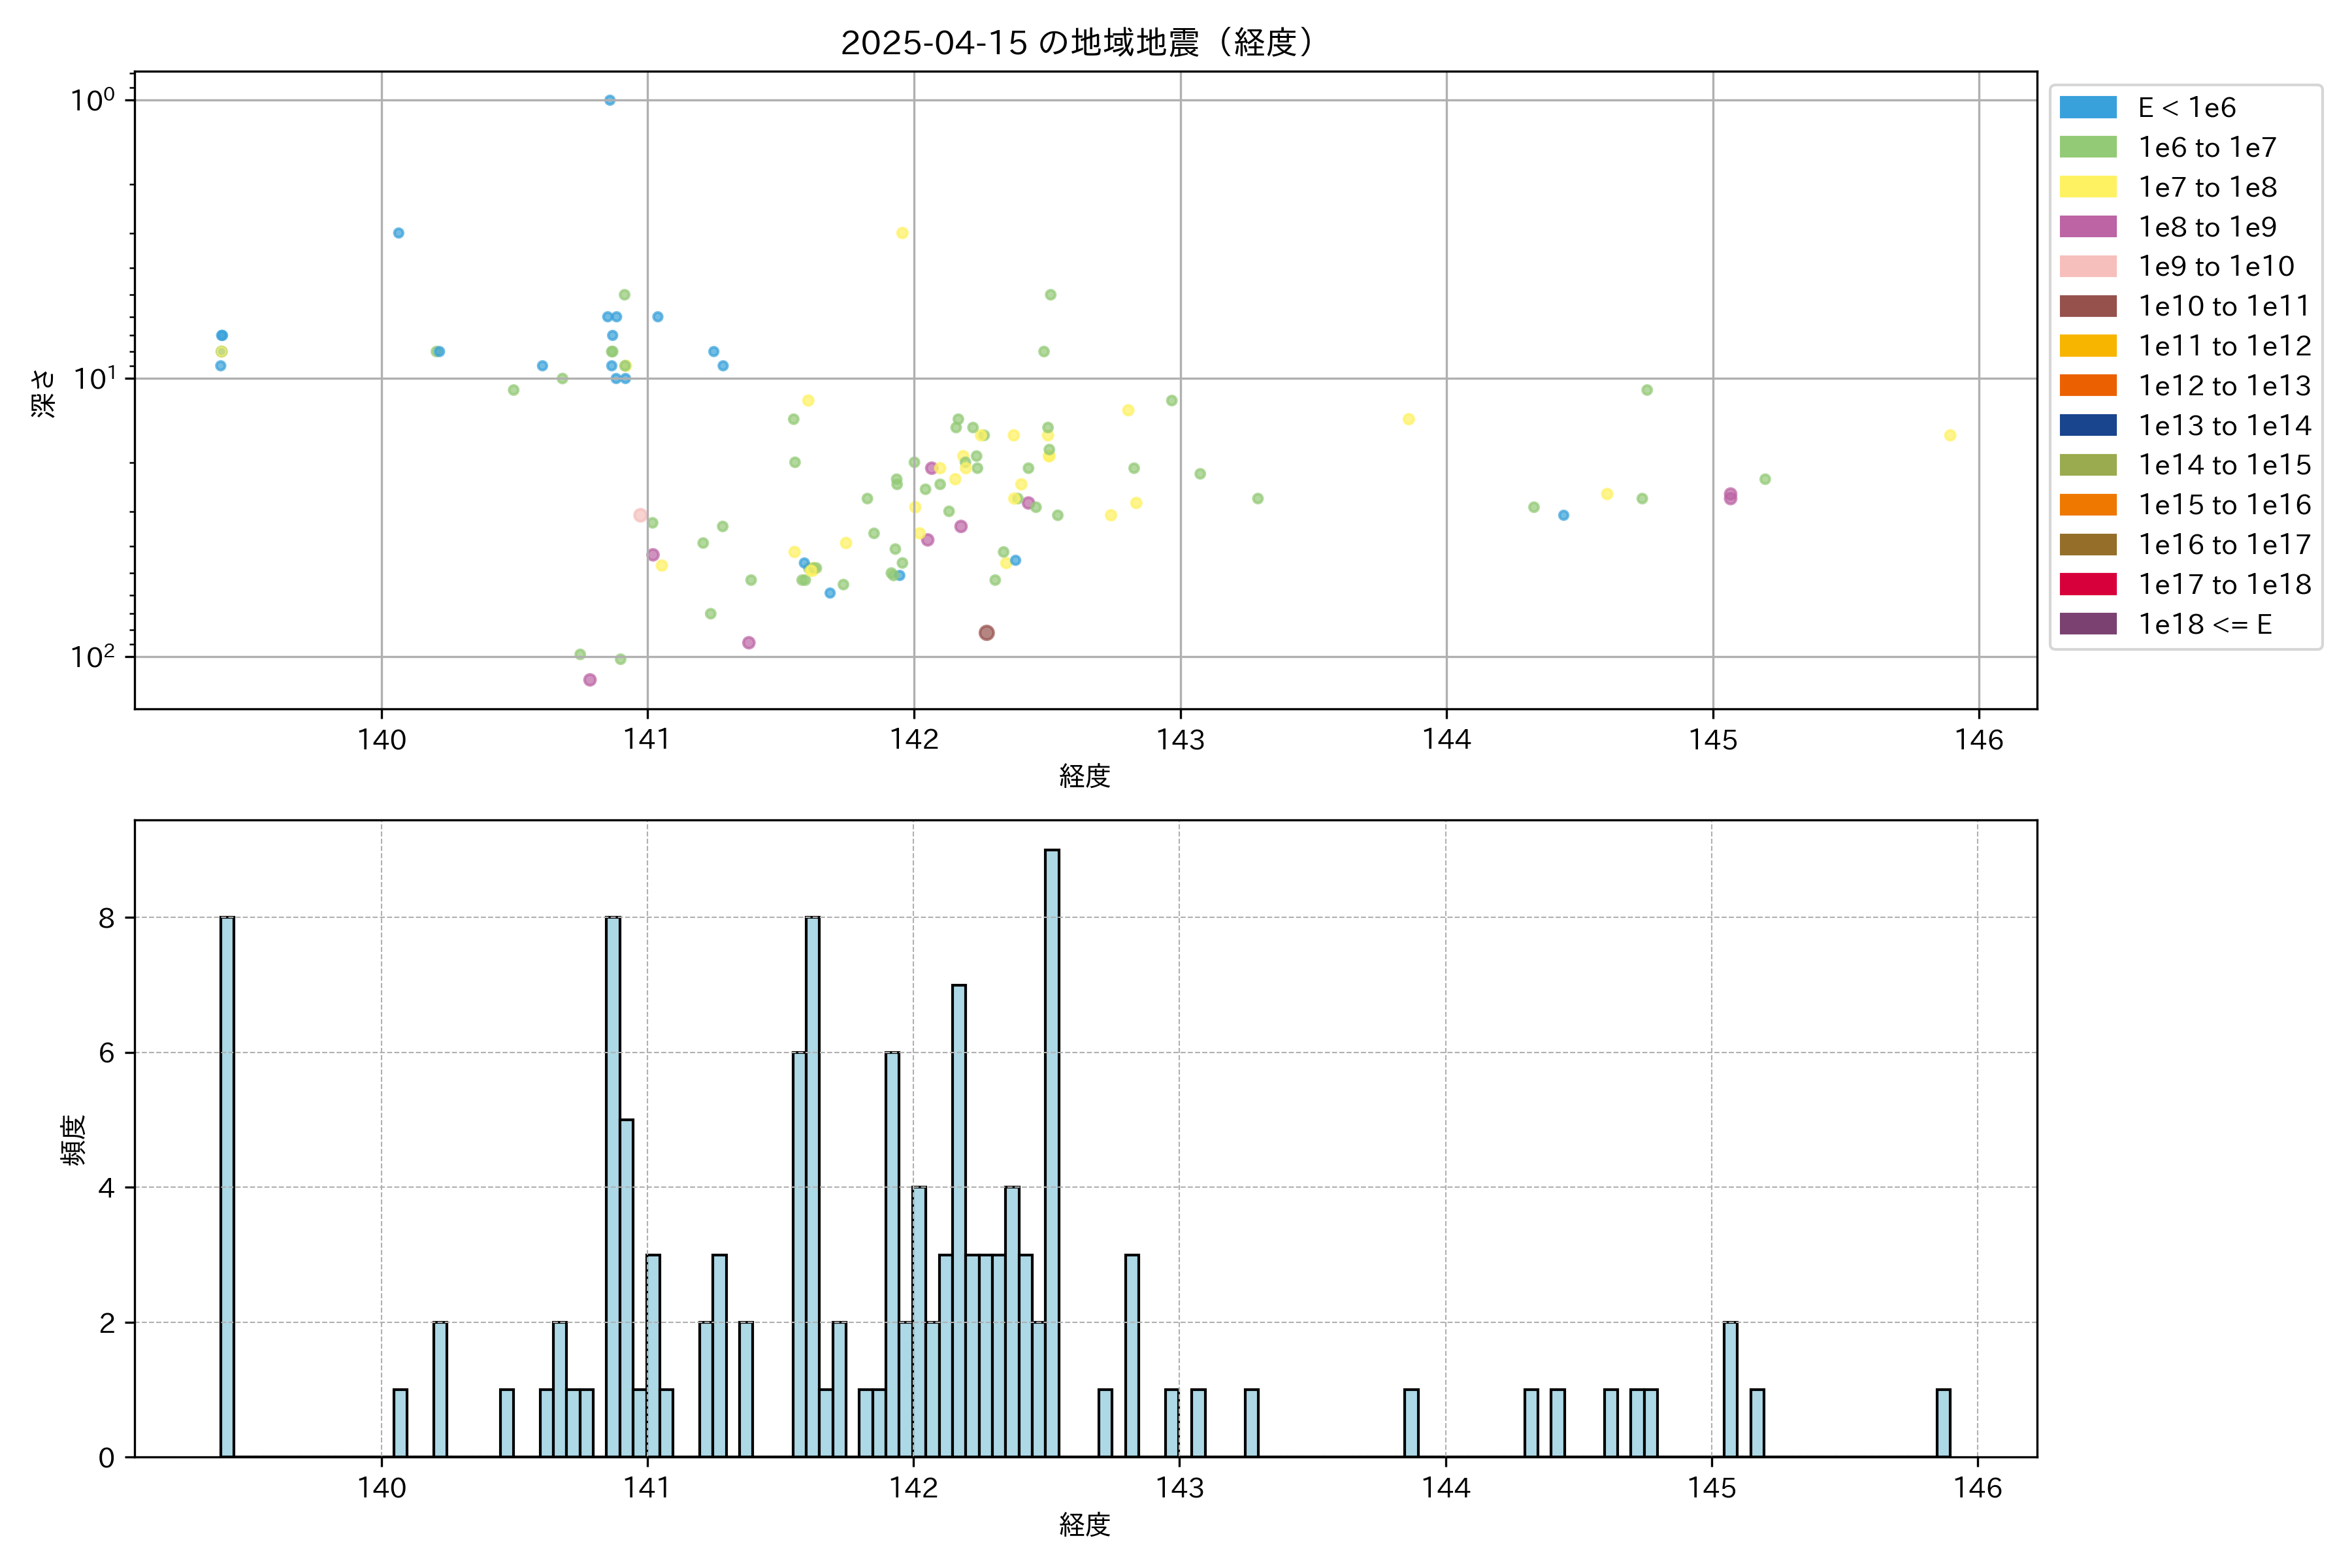Click the isolated histogram bar near 145.9
2352x1568 pixels.
(1943, 1422)
